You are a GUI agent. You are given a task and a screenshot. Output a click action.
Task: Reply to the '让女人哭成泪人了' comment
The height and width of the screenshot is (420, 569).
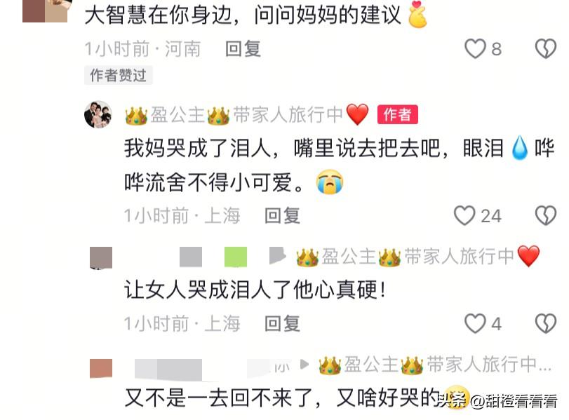(x=282, y=323)
